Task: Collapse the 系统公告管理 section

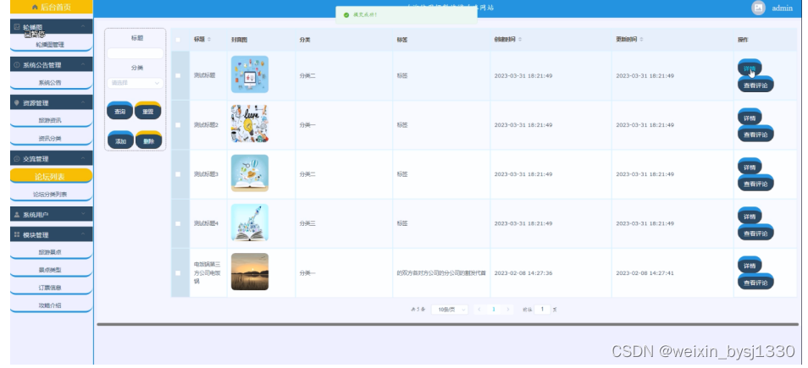Action: click(x=52, y=65)
